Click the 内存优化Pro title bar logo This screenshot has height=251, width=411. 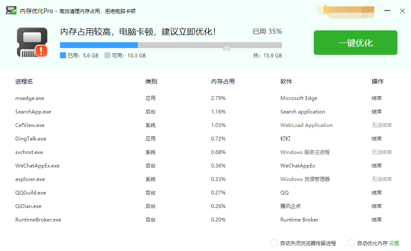click(11, 10)
